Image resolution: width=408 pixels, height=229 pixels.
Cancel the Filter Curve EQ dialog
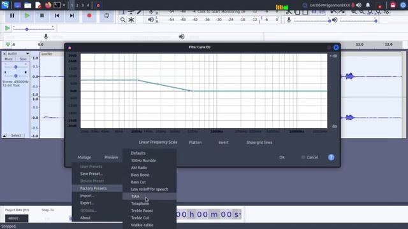(310, 157)
